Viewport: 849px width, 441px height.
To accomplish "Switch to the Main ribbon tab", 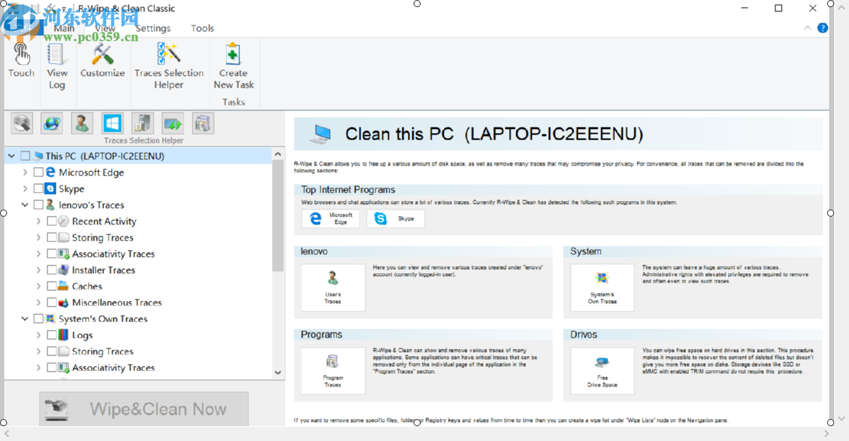I will tap(64, 28).
